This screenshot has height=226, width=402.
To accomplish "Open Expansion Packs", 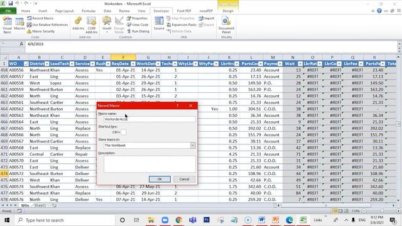I will 182,24.
